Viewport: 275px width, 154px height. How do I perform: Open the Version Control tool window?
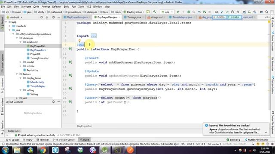[x=64, y=140]
